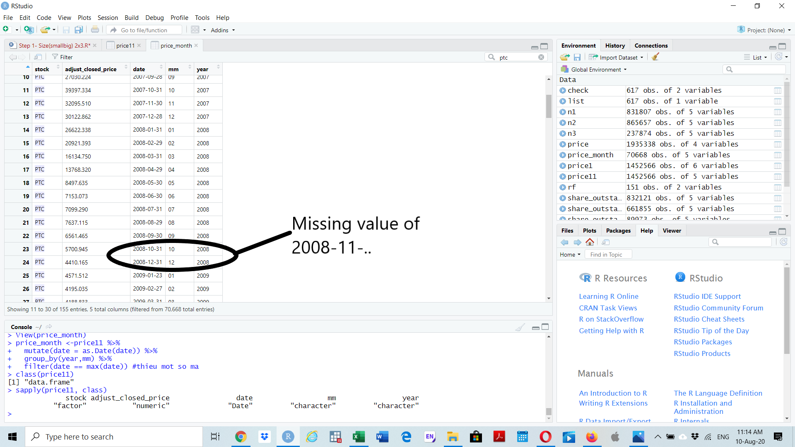Click the Windows taskbar search box
This screenshot has width=795, height=447.
tap(114, 437)
